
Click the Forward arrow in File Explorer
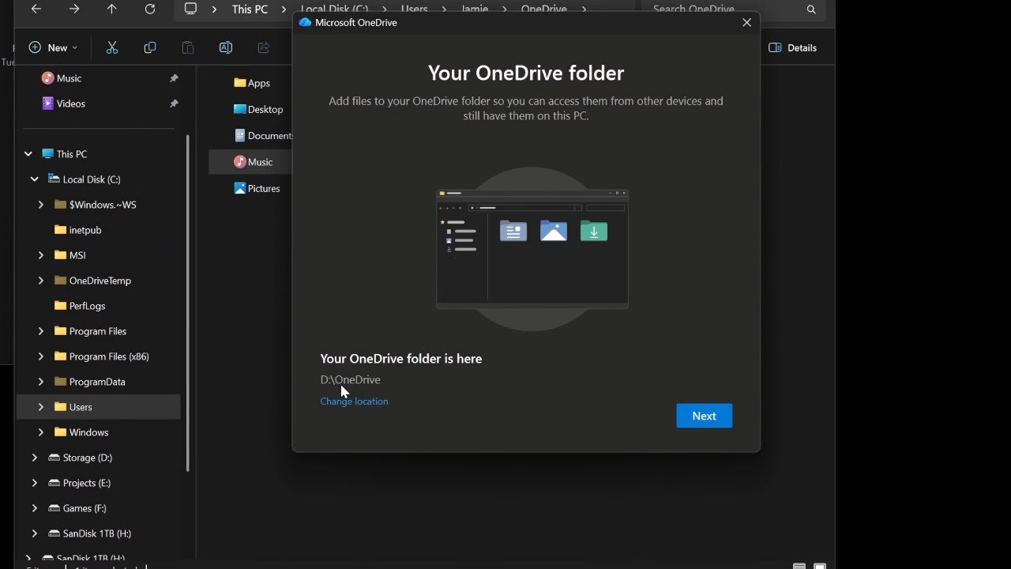73,9
